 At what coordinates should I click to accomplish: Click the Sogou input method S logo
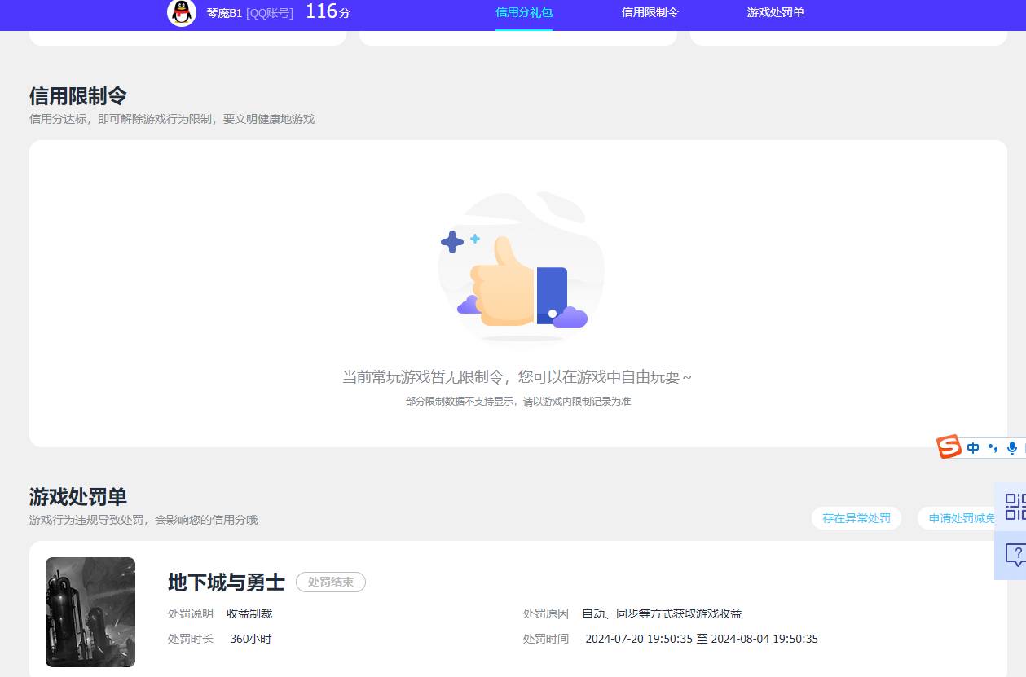click(x=948, y=447)
